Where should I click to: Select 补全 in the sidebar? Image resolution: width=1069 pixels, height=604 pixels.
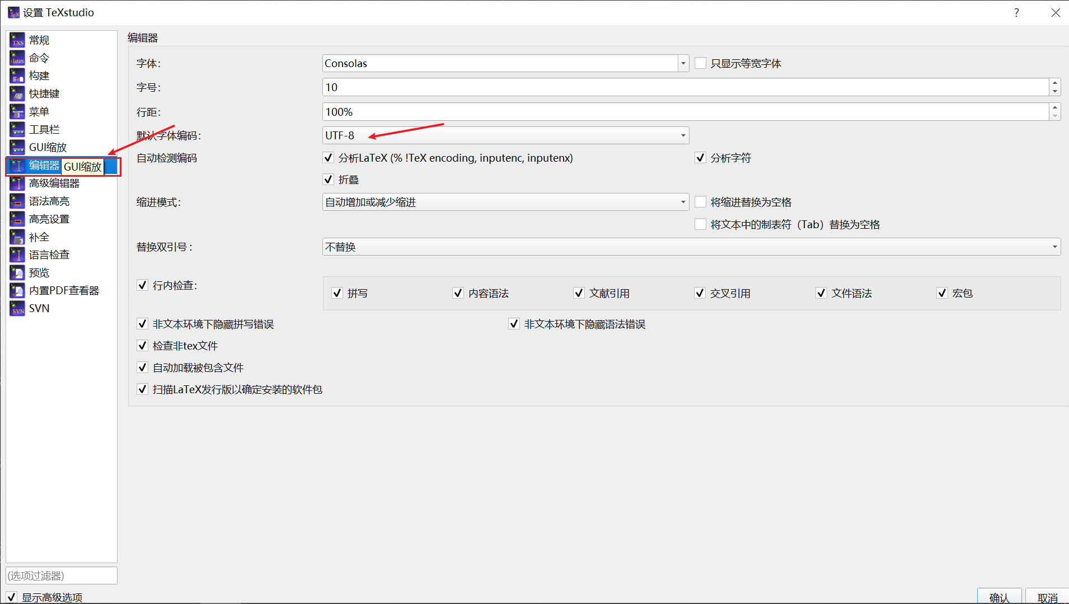39,237
